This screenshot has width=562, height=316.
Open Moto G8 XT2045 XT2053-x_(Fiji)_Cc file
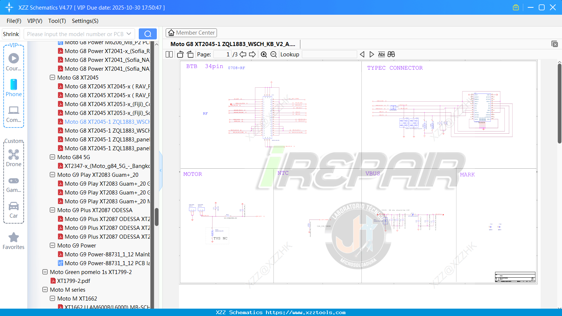(107, 104)
